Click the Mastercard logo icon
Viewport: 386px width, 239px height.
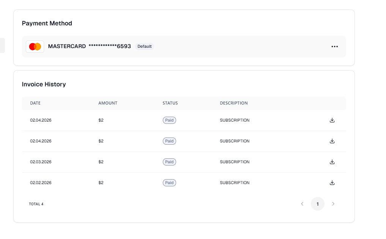pyautogui.click(x=35, y=47)
